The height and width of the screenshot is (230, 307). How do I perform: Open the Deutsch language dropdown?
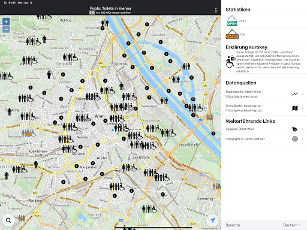coord(292,225)
